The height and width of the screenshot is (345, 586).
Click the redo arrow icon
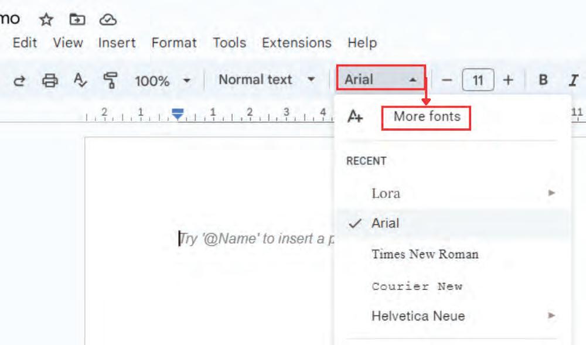[19, 80]
